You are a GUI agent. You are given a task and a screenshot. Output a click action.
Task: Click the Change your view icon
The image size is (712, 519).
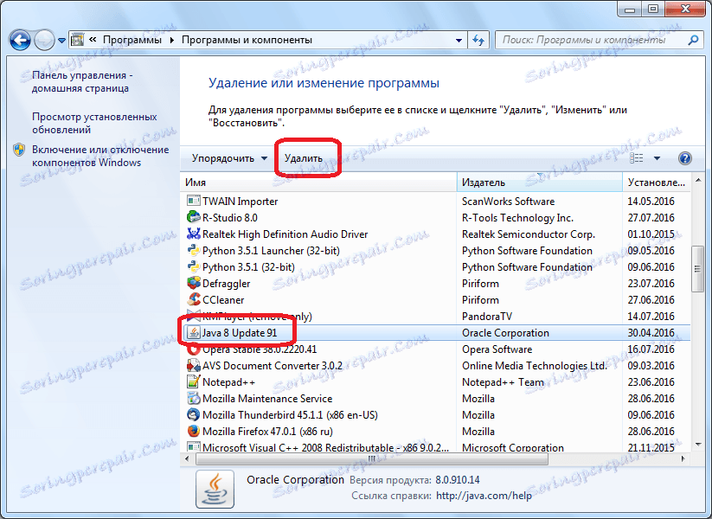coord(638,157)
